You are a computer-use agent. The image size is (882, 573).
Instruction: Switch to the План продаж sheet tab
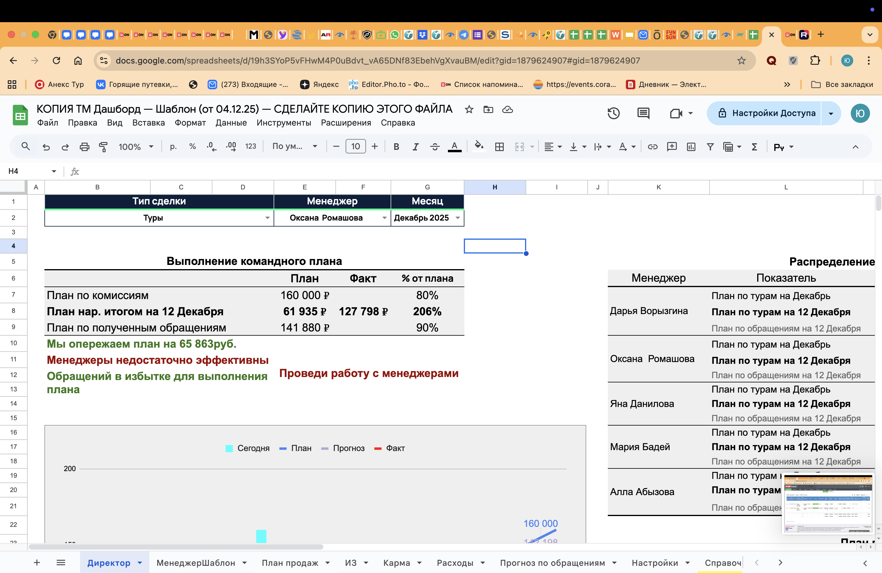click(290, 563)
